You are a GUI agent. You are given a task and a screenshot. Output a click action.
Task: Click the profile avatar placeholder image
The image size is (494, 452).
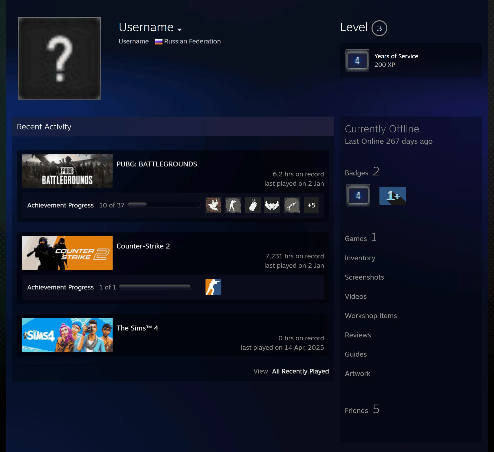59,58
